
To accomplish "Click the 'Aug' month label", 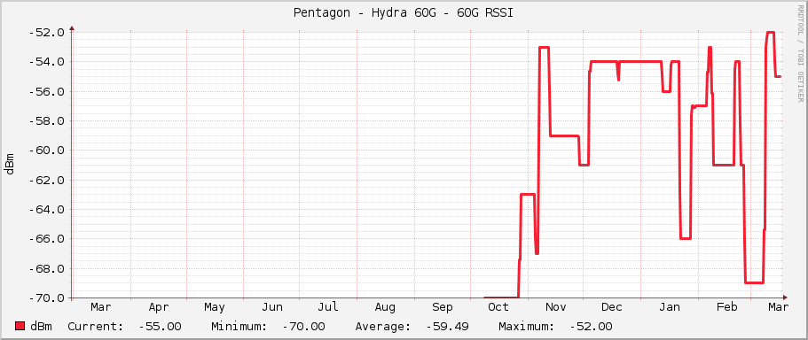I will (385, 307).
